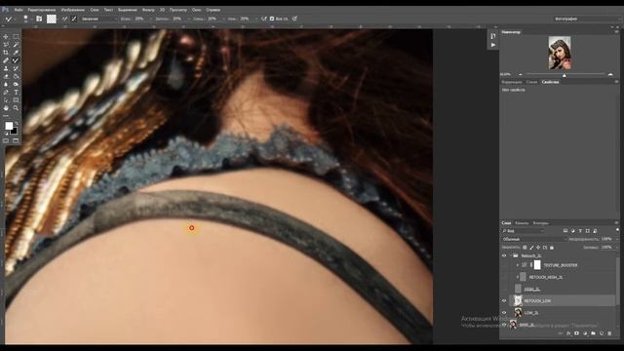
Task: Switch to the Свойства tab
Action: (x=550, y=82)
